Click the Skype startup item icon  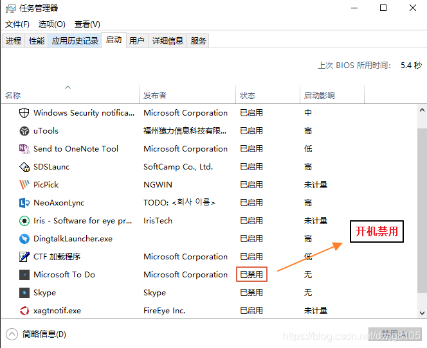[x=24, y=293]
